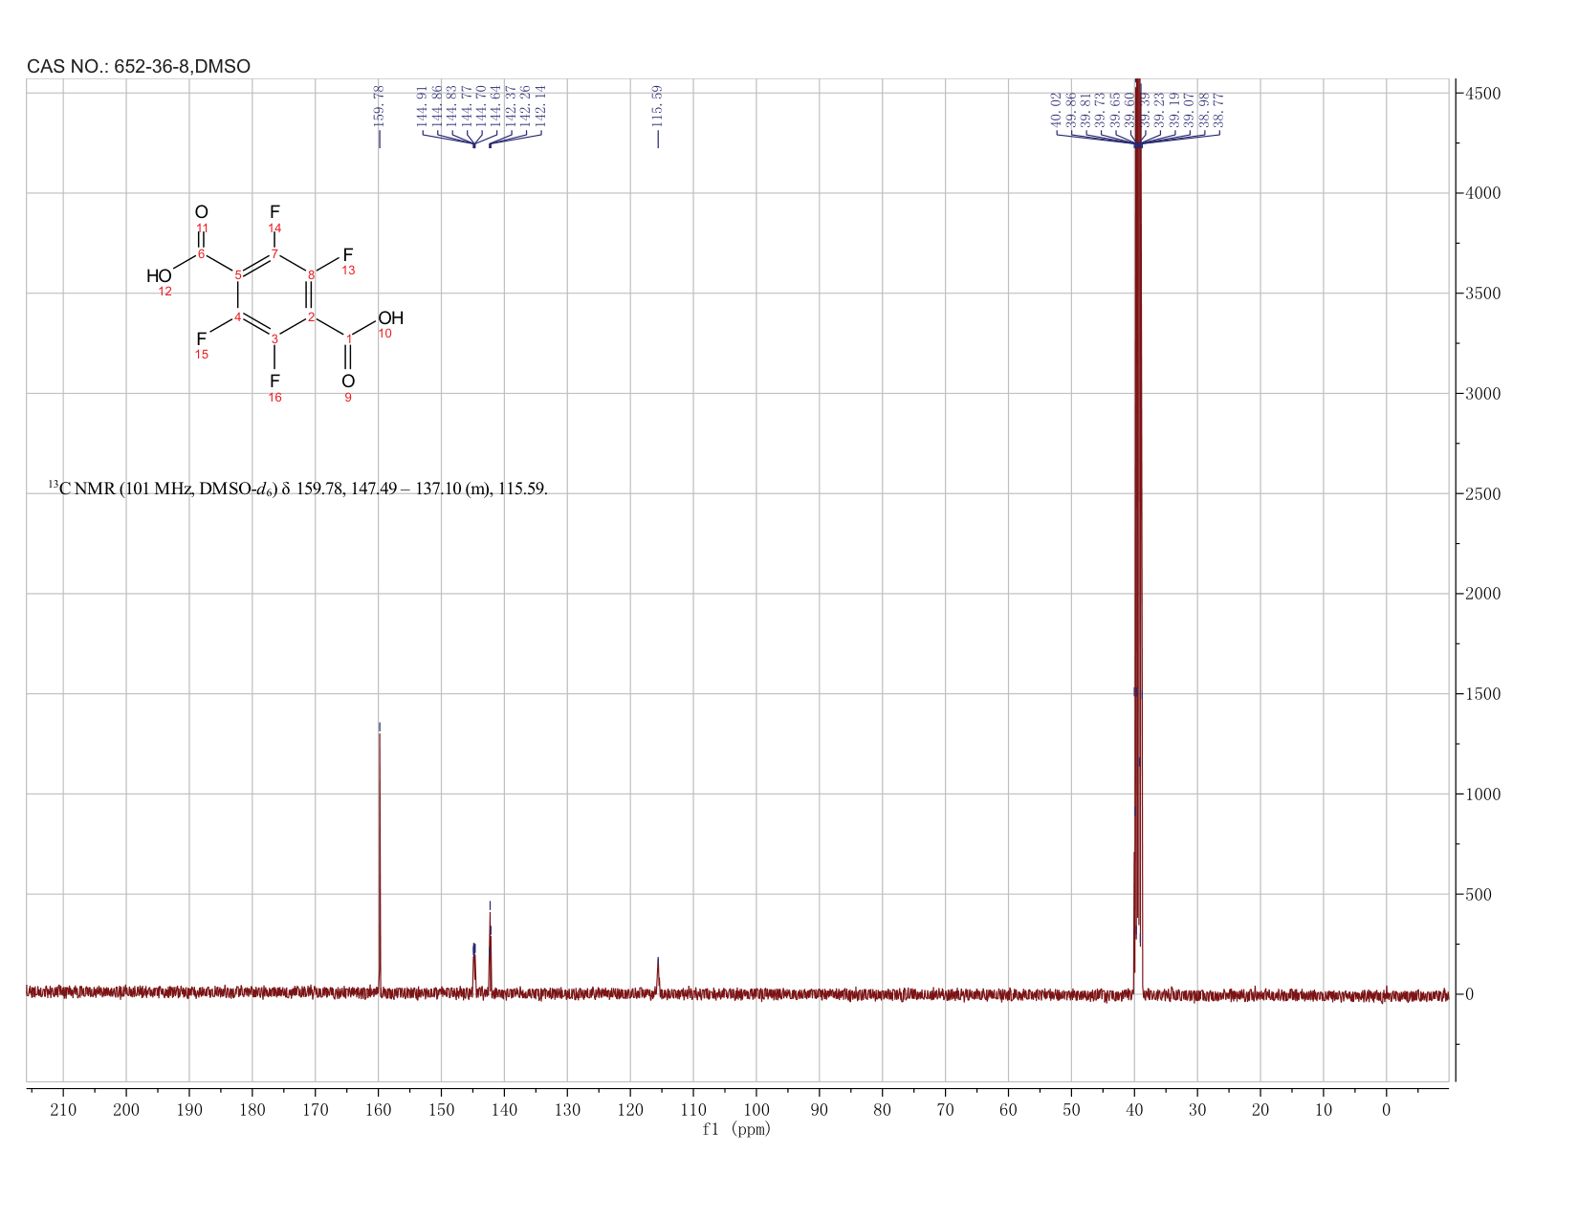The image size is (1578, 1219).
Task: Click the 160 tick on the ppm axis
Action: click(379, 1110)
